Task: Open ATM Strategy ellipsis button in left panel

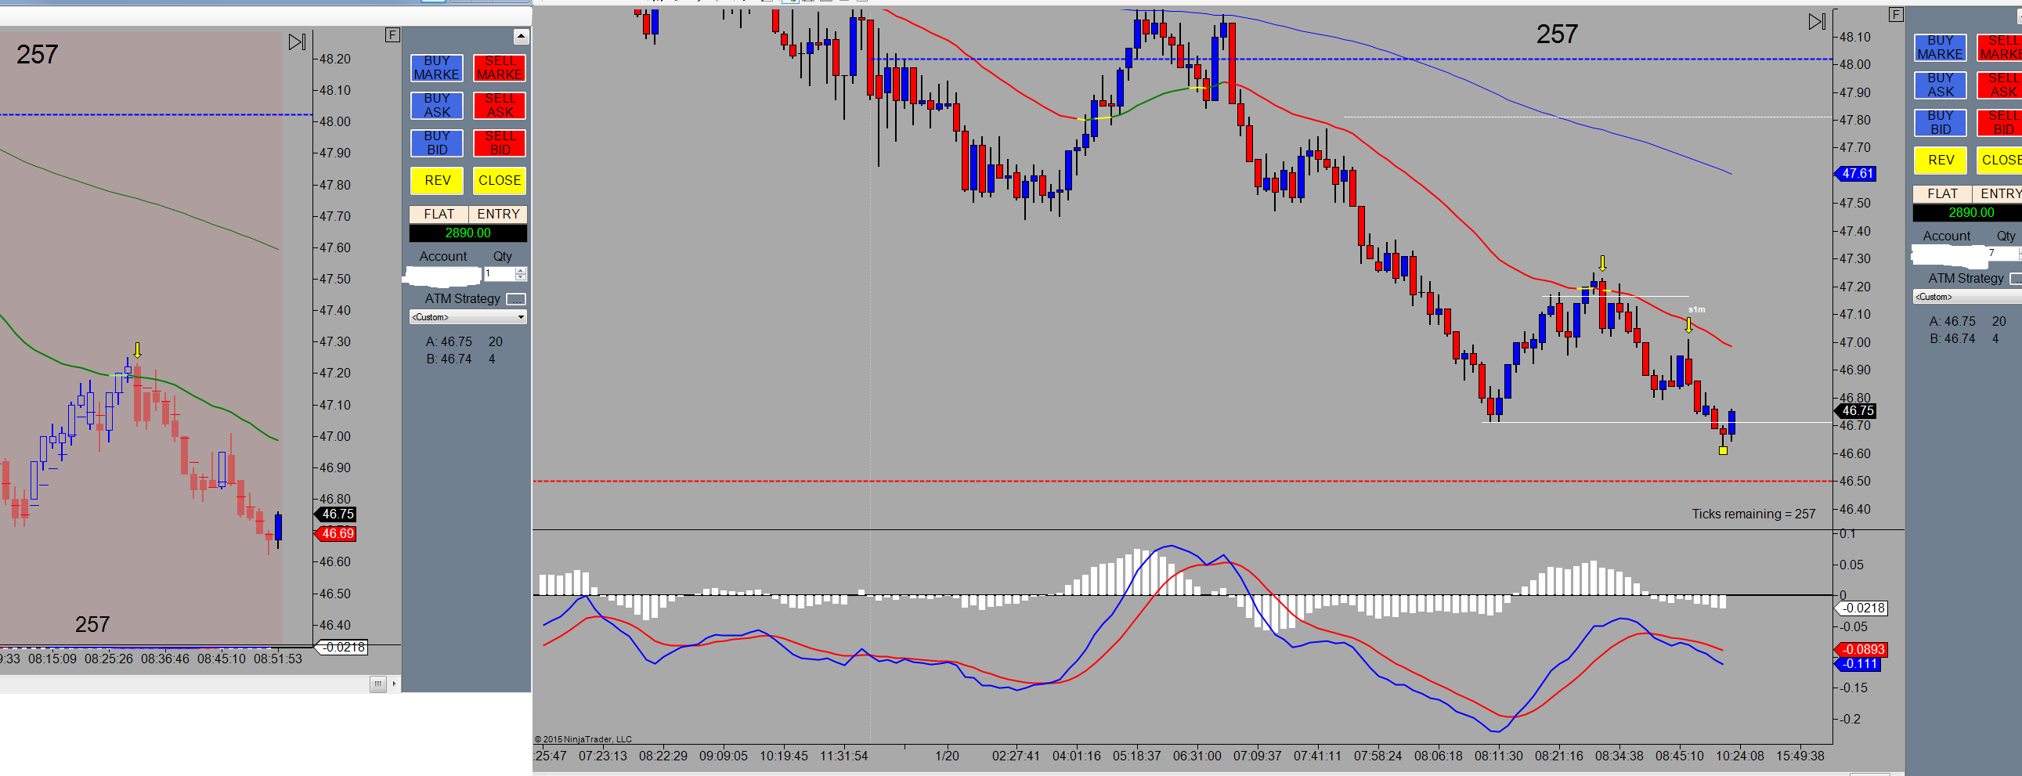Action: coord(516,299)
